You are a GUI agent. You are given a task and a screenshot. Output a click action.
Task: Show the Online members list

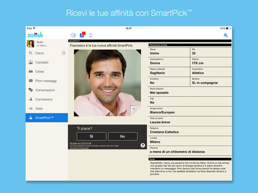[47, 71]
